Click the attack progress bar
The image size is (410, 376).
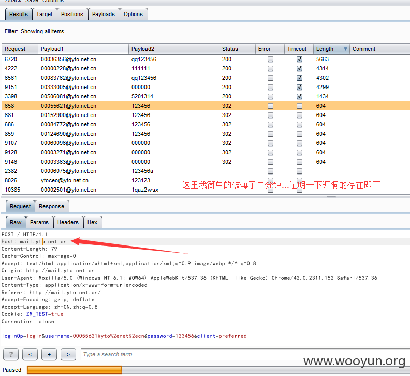pyautogui.click(x=218, y=370)
